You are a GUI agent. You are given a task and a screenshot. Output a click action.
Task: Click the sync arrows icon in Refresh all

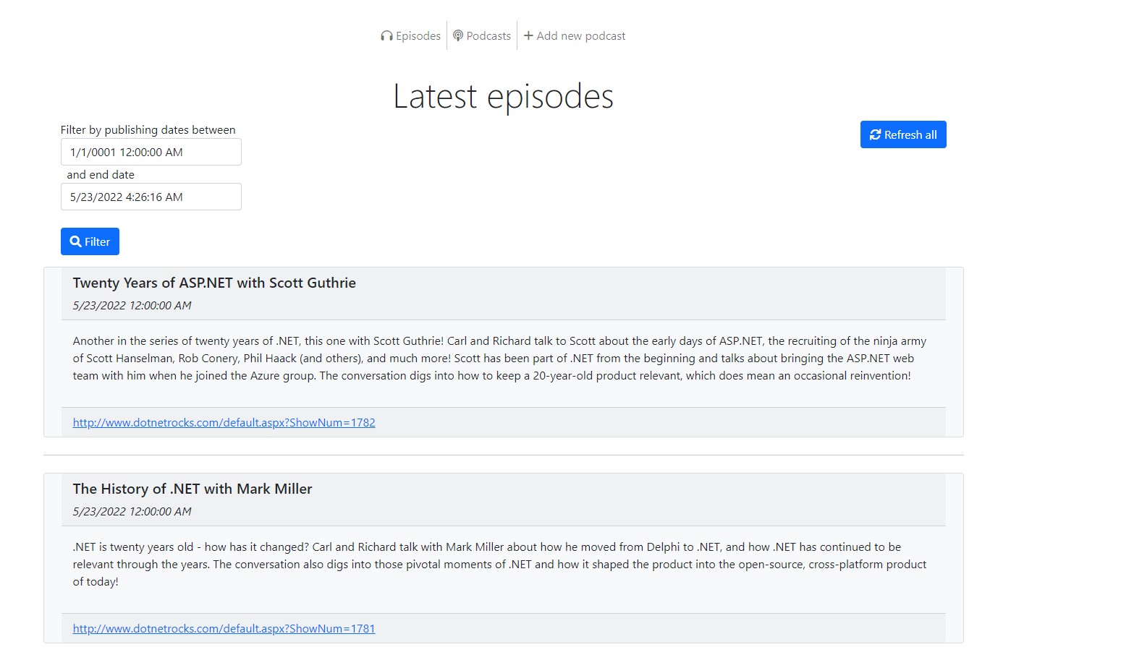pyautogui.click(x=875, y=134)
